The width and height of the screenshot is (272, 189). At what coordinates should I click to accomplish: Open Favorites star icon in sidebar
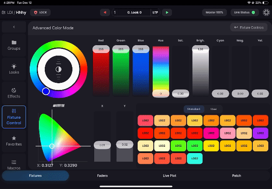point(14,138)
